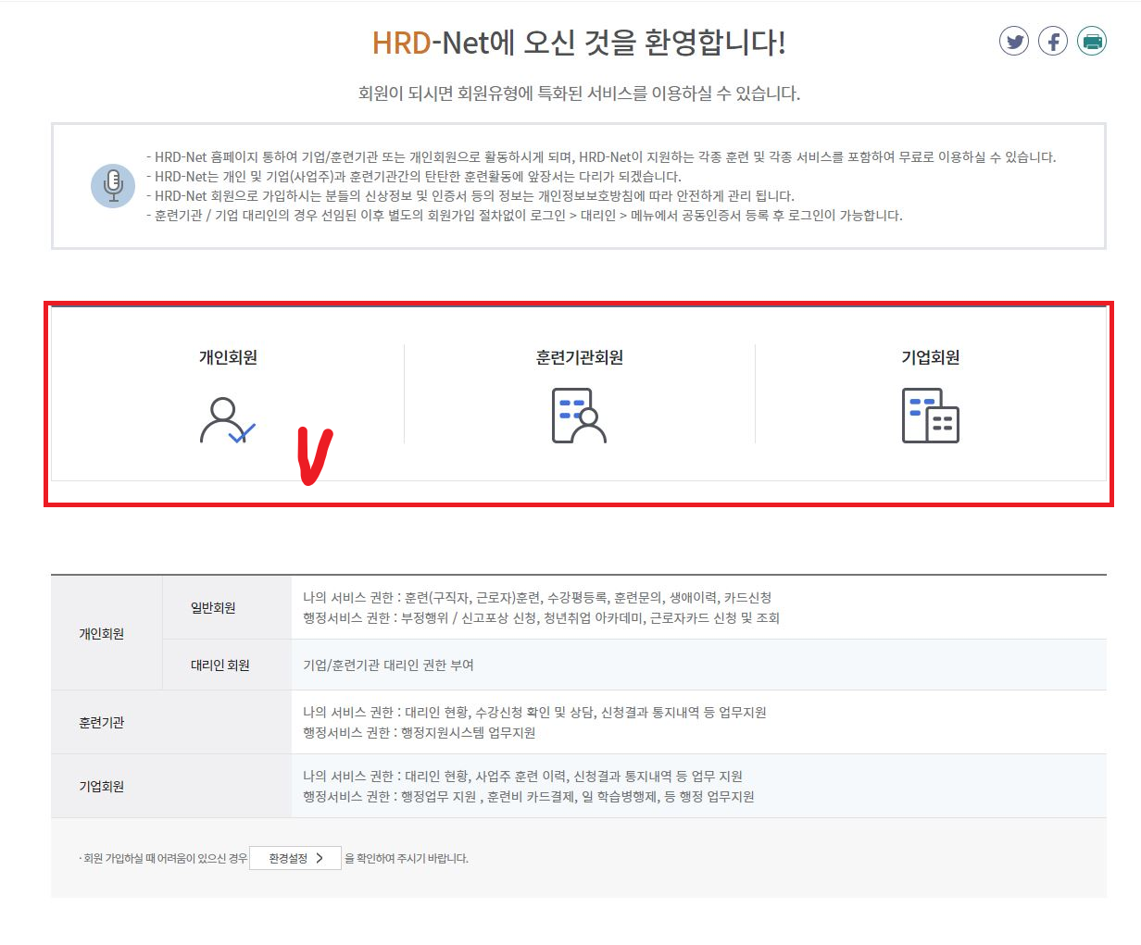
Task: Click the chevron arrow on 환경설정
Action: pyautogui.click(x=320, y=858)
